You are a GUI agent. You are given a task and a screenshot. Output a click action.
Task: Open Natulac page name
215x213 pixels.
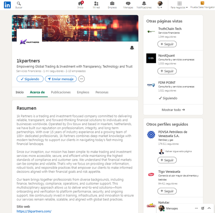[x=164, y=202]
